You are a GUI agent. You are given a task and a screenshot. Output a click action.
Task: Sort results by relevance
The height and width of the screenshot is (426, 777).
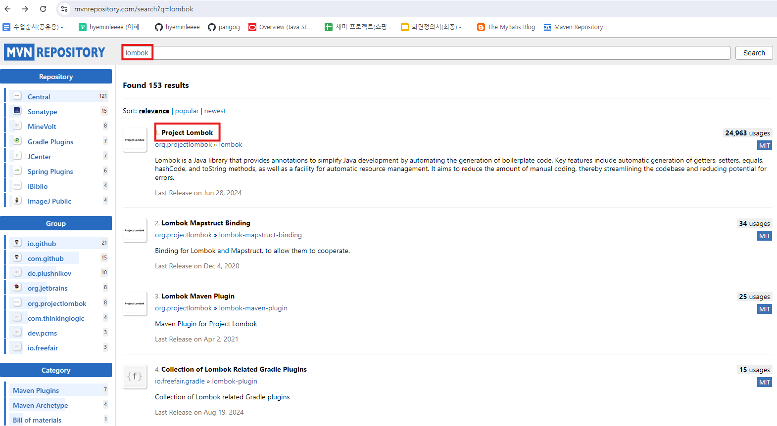click(x=154, y=111)
